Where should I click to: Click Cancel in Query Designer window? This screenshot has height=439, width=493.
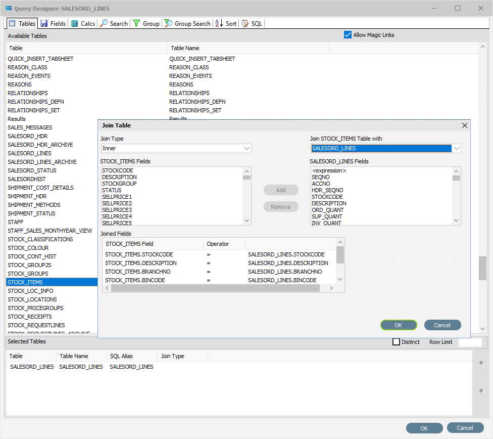pyautogui.click(x=465, y=428)
